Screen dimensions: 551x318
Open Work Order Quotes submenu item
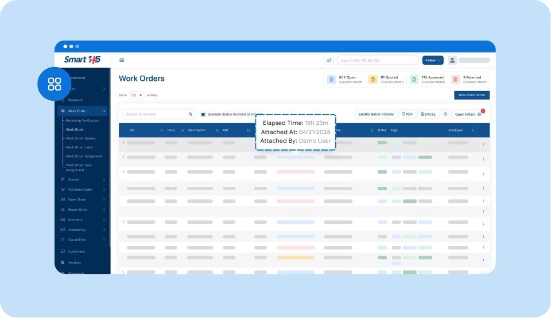click(x=81, y=138)
